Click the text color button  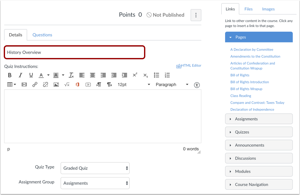pos(41,75)
